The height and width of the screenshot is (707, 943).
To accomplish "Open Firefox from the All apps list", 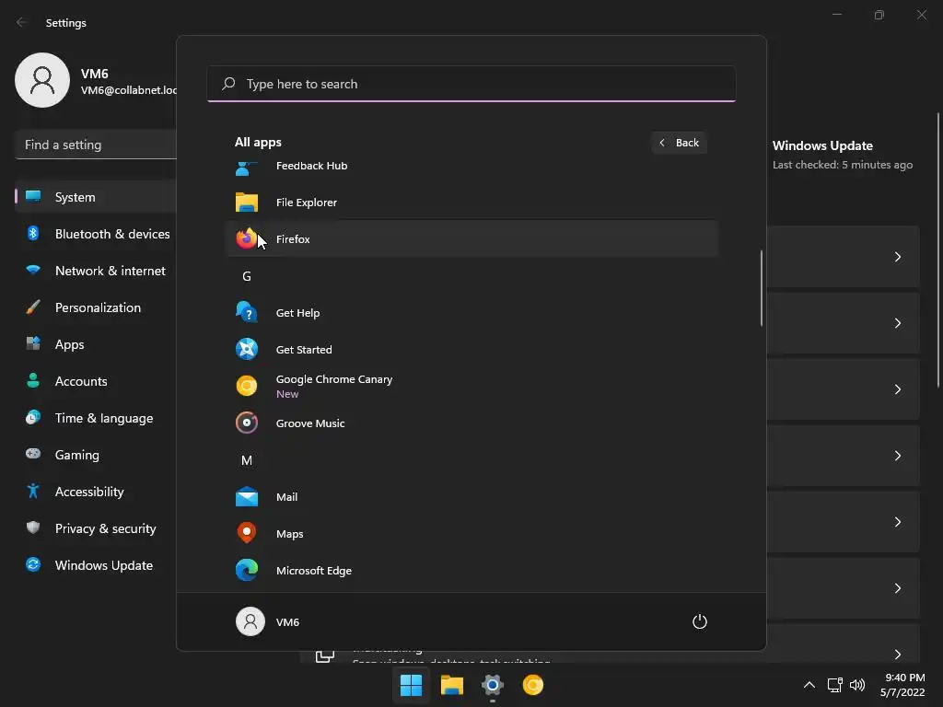I will 471,238.
